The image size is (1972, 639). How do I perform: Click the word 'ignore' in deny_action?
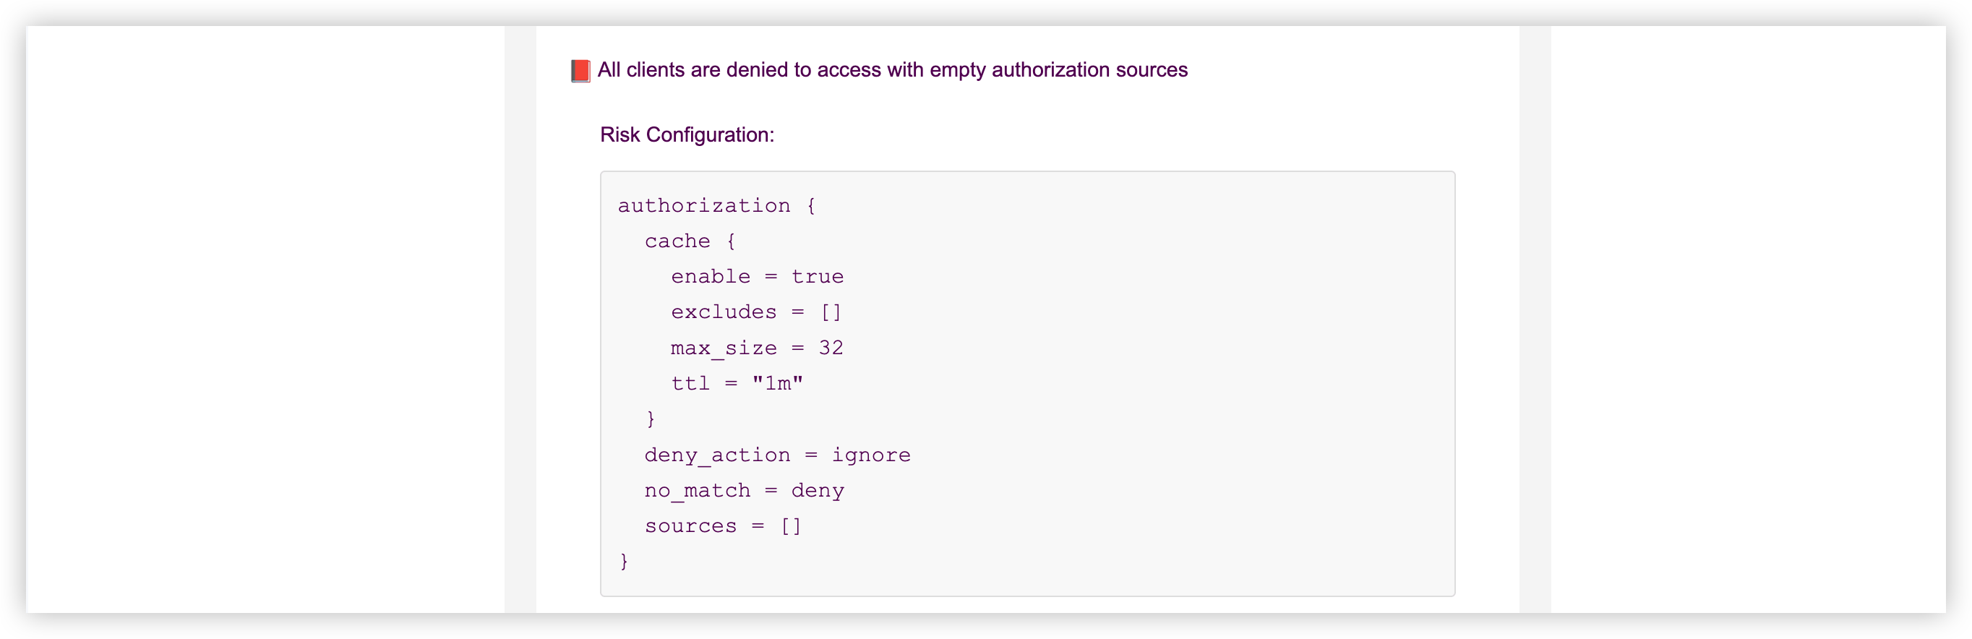tap(870, 455)
